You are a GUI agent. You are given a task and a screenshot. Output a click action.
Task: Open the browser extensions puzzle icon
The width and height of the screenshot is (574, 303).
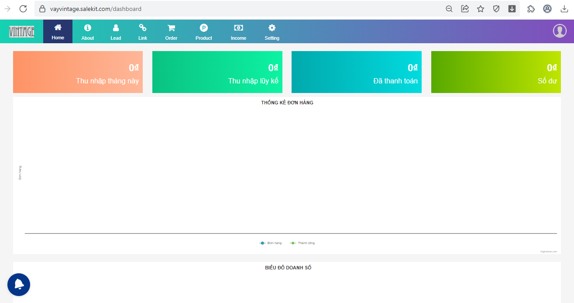coord(531,9)
